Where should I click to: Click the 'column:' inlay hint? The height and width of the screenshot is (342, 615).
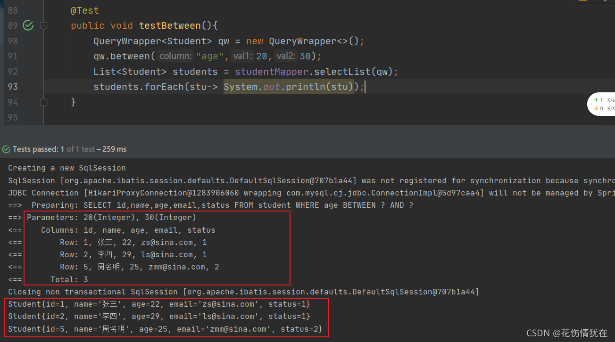[x=175, y=57]
